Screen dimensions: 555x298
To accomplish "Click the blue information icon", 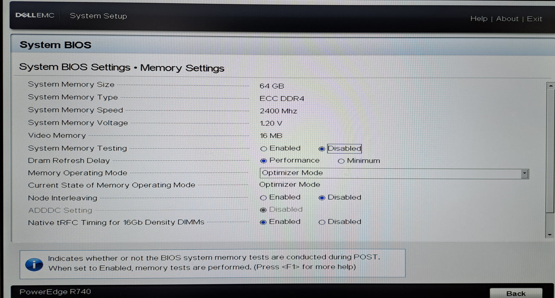I will (34, 264).
